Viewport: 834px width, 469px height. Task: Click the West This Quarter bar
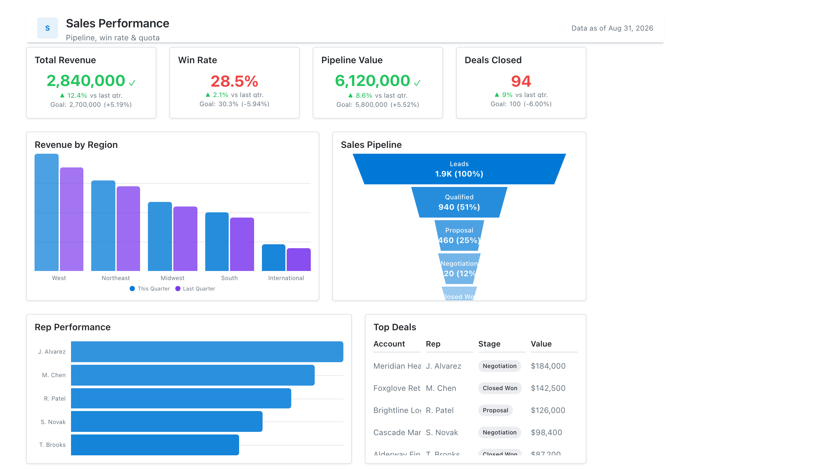click(47, 212)
